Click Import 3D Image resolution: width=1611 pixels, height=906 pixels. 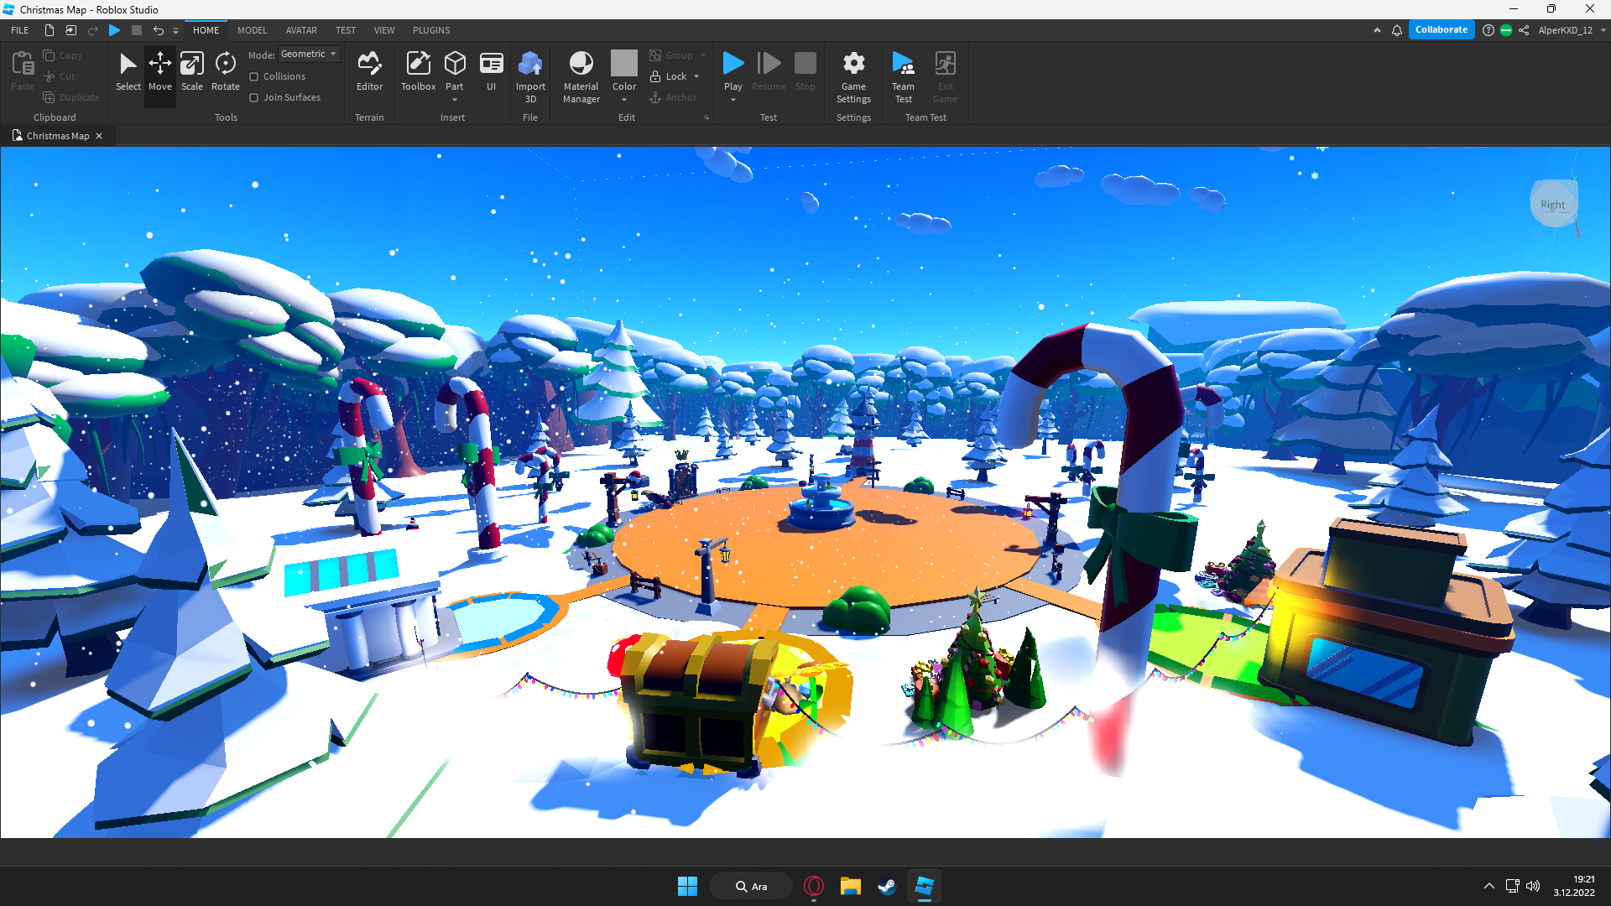coord(530,76)
